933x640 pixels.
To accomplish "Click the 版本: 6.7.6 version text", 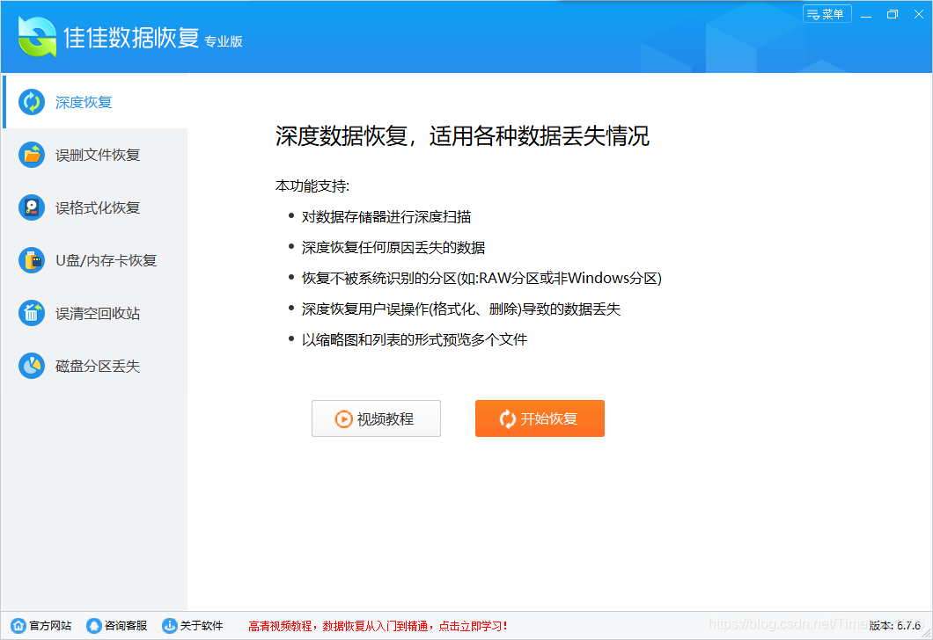I will pos(895,626).
